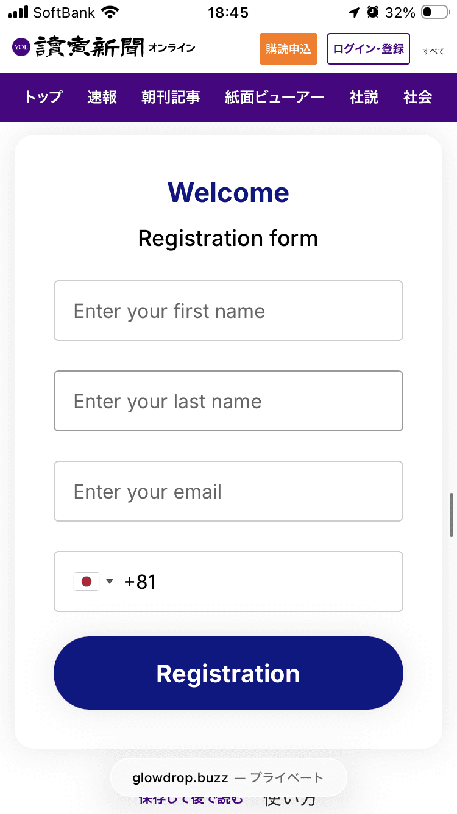
Task: Click the orange 購読申込 button
Action: coord(288,49)
